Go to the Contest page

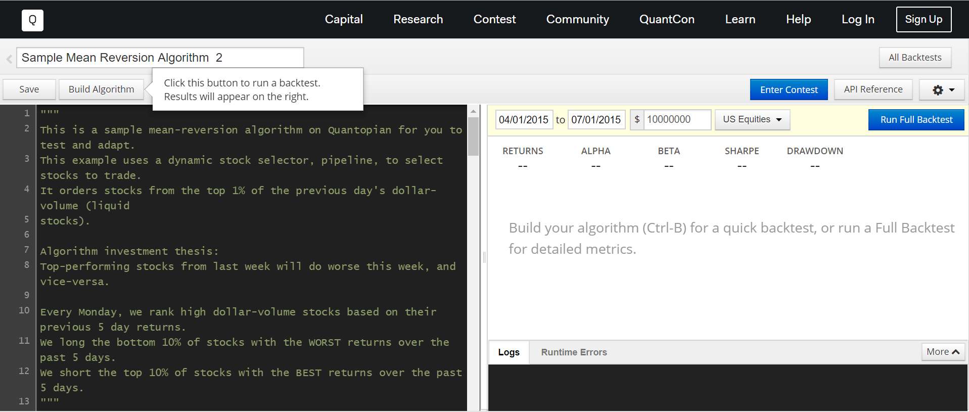494,19
